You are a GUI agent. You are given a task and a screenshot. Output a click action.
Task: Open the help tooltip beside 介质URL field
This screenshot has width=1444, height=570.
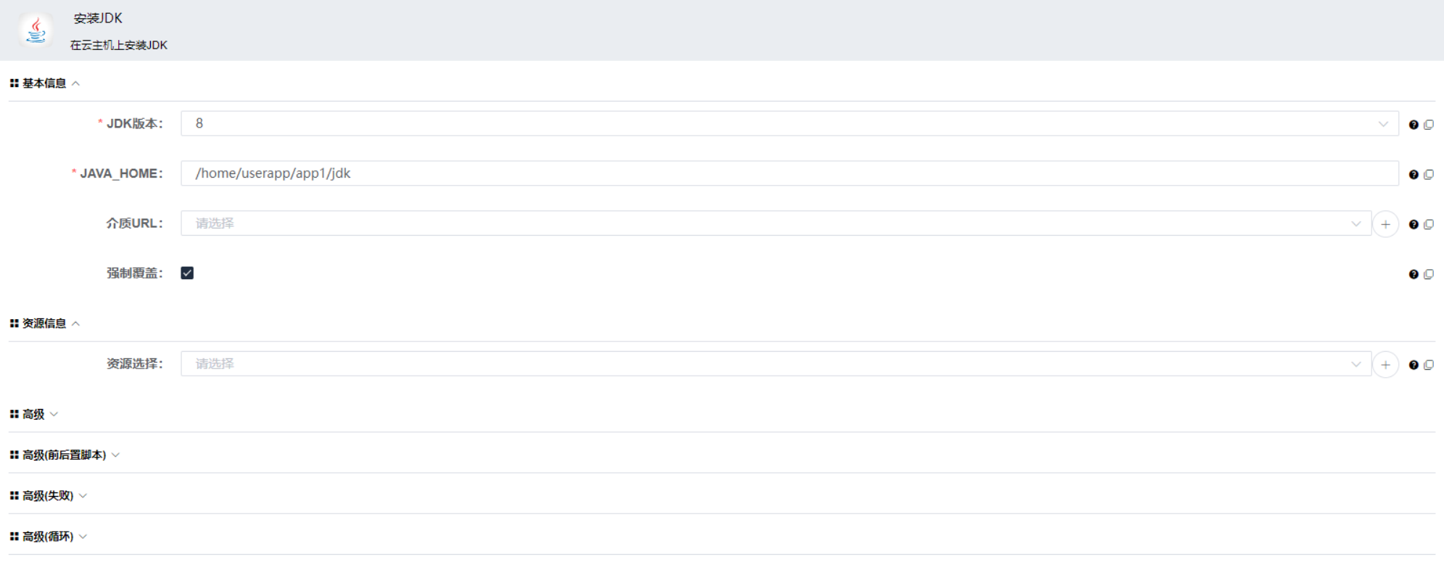click(x=1413, y=224)
